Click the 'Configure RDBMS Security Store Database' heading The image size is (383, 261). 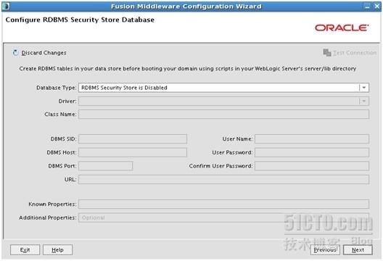tap(80, 20)
